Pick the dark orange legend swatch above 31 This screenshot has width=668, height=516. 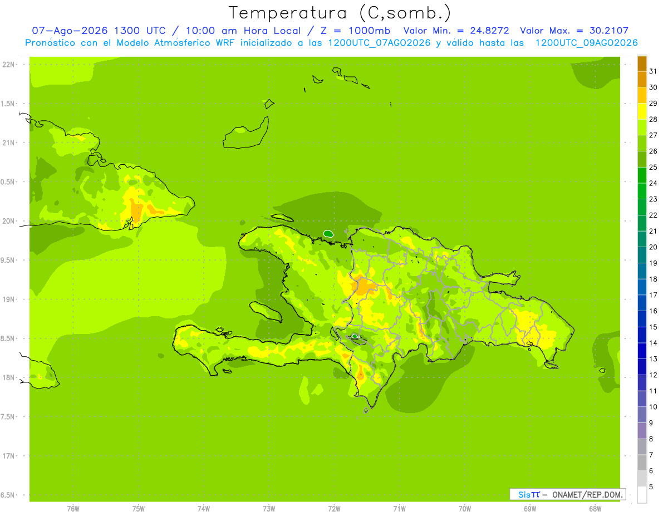[x=642, y=63]
